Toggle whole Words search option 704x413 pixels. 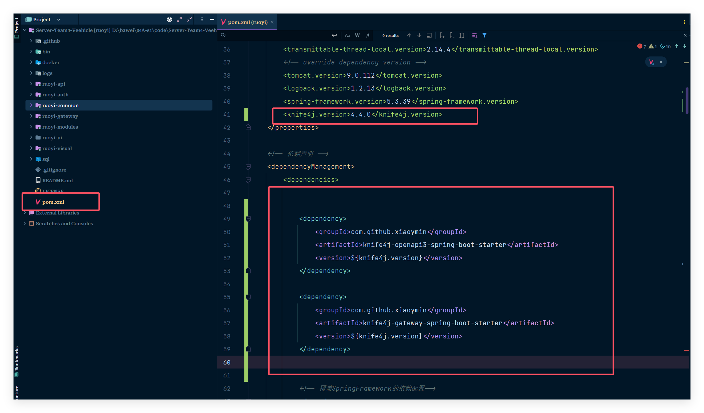click(357, 35)
